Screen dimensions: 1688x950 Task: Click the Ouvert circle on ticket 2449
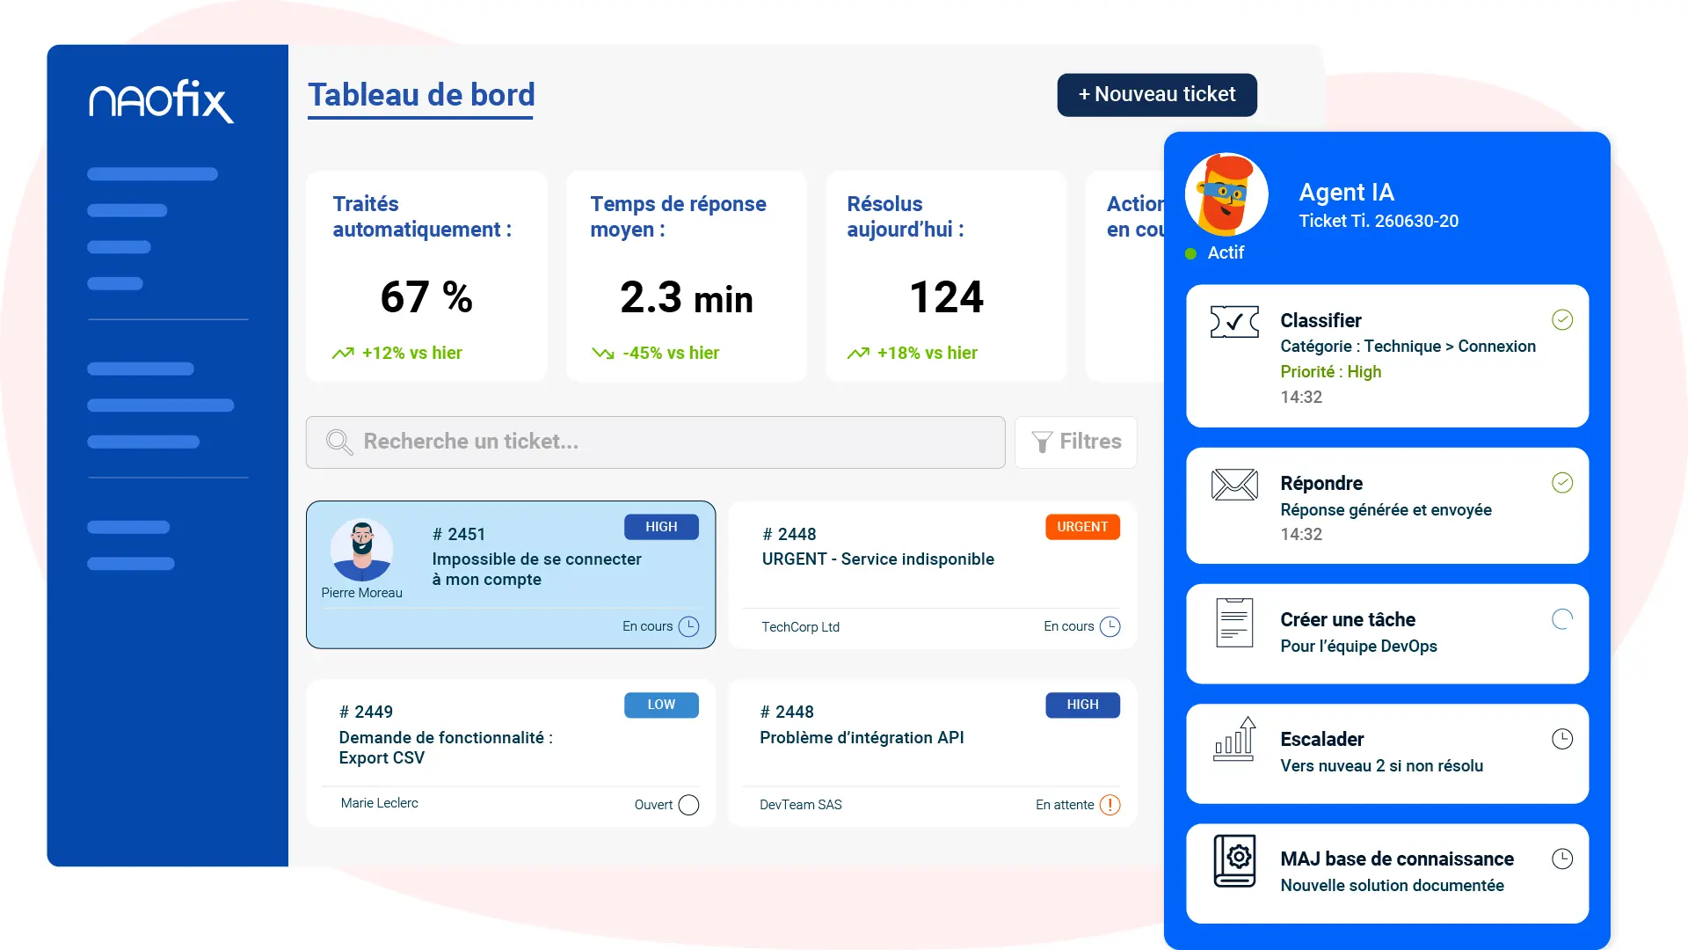pyautogui.click(x=689, y=805)
